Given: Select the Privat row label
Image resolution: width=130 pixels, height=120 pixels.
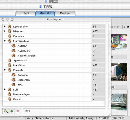Looking at the screenshot, I should click(x=17, y=99).
